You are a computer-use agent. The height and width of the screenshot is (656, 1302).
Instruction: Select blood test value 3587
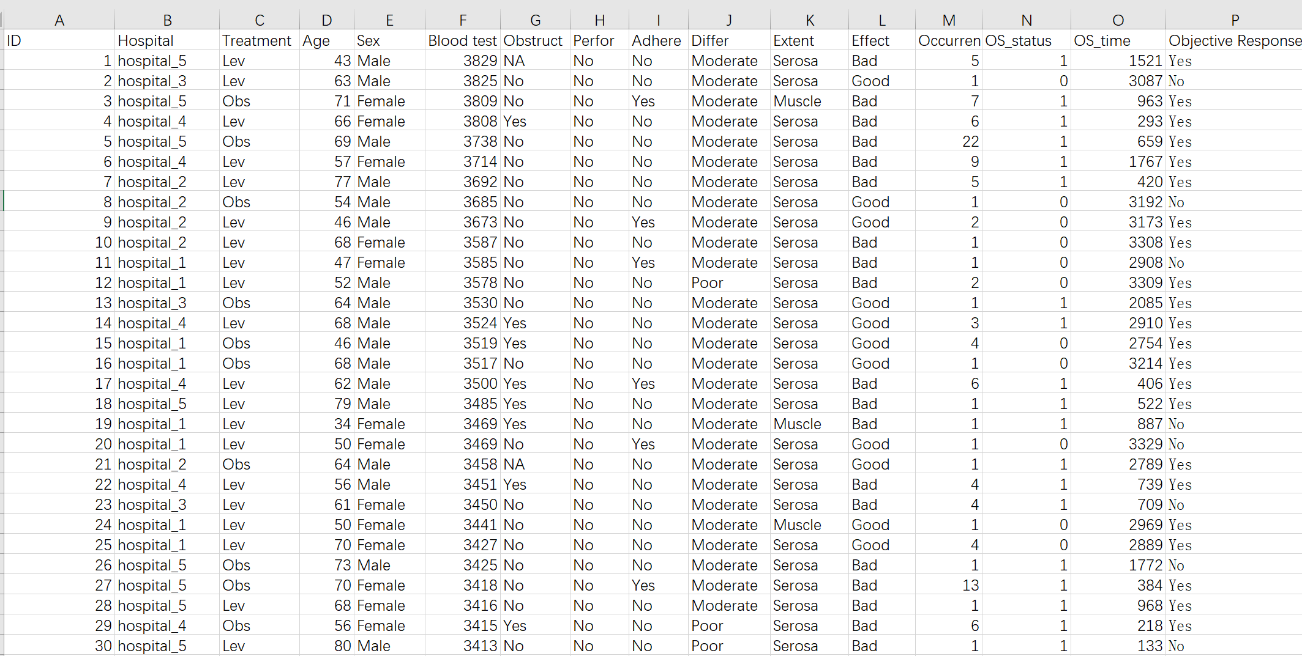463,242
